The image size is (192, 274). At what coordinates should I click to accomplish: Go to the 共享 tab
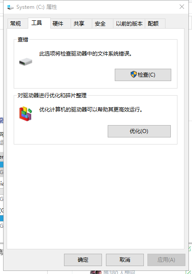[x=79, y=24]
